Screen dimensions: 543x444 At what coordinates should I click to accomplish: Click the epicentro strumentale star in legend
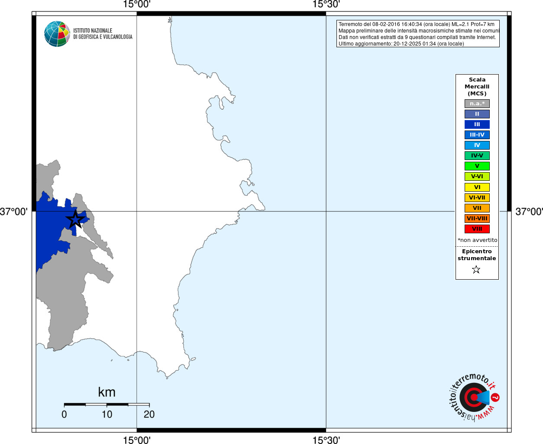(476, 270)
